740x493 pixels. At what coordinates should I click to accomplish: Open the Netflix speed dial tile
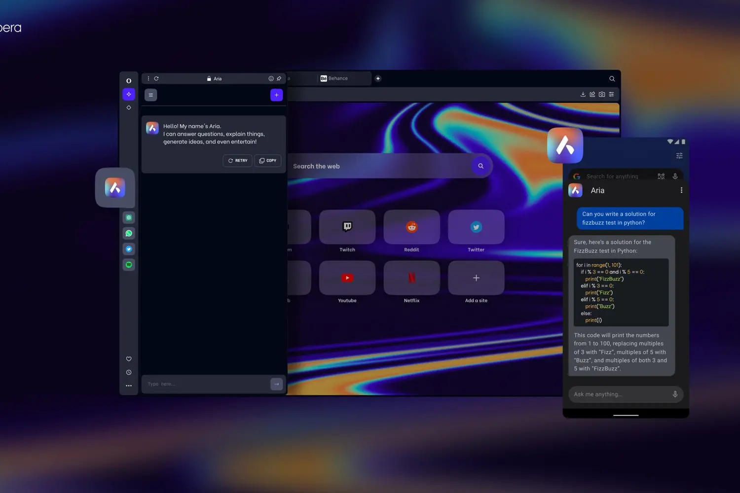pyautogui.click(x=412, y=278)
